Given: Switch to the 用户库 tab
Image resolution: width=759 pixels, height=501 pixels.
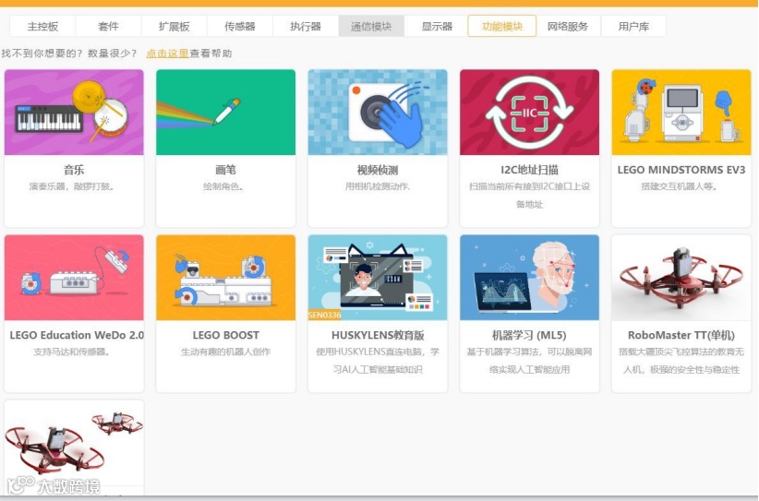Looking at the screenshot, I should coord(633,26).
